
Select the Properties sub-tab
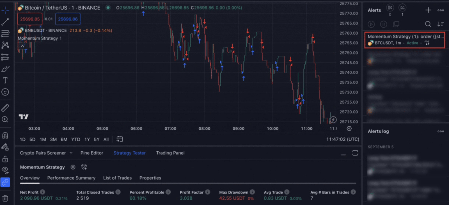pos(150,178)
